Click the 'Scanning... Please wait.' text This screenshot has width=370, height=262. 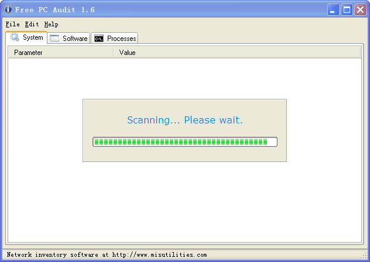(x=185, y=120)
